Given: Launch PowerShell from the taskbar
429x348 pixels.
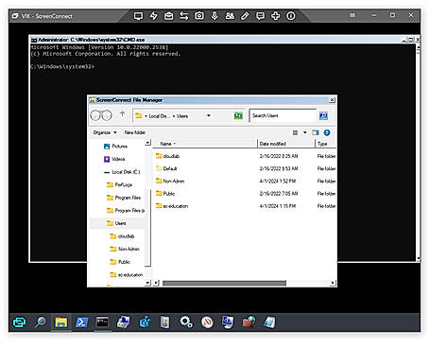Looking at the screenshot, I should pyautogui.click(x=81, y=322).
